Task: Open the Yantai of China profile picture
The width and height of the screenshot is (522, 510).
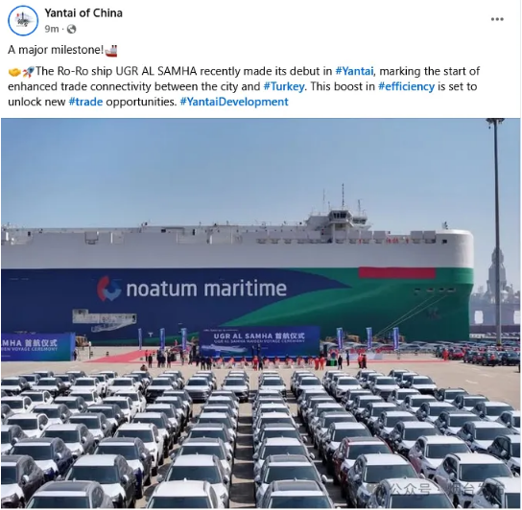Action: [23, 21]
